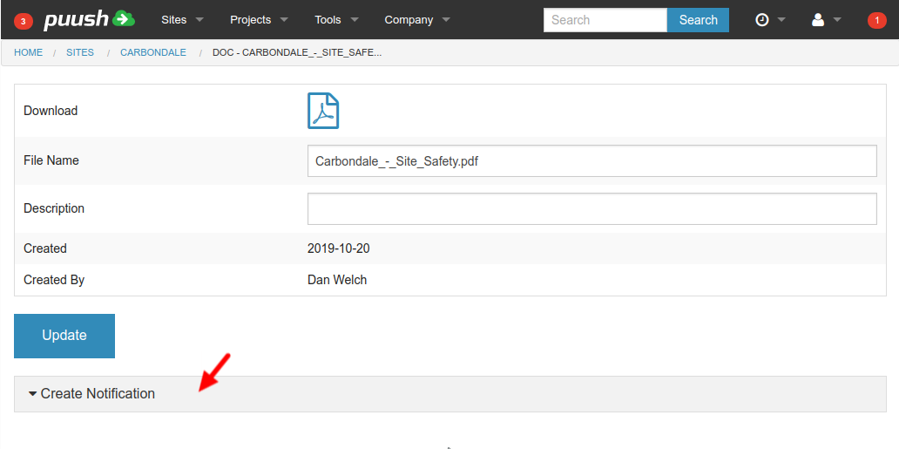This screenshot has width=899, height=449.
Task: Go to HOME breadcrumb link
Action: 28,52
